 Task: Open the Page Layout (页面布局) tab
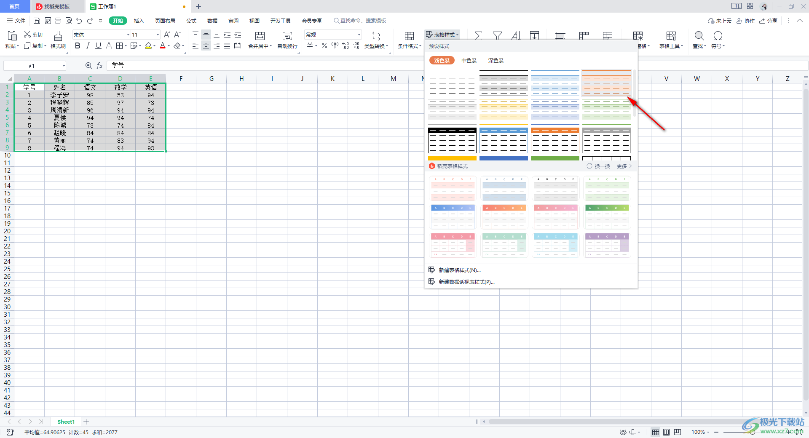[165, 21]
